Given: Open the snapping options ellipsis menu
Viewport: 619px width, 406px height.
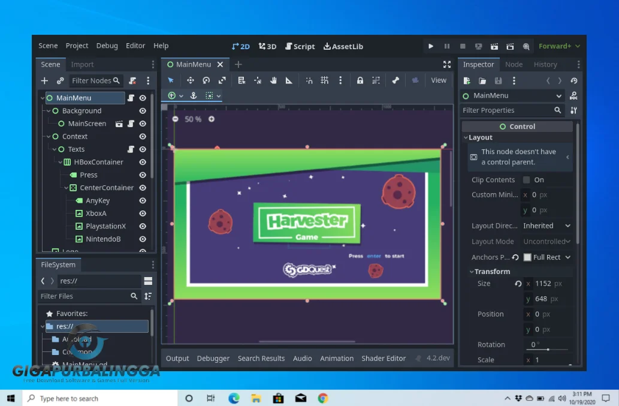Looking at the screenshot, I should point(340,80).
